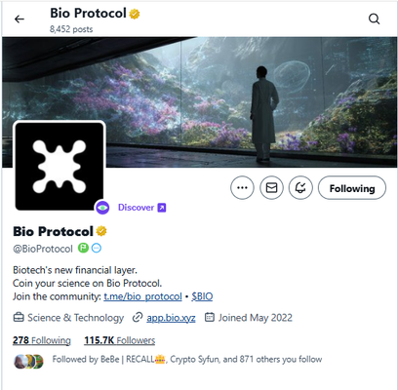This screenshot has height=390, width=398.
Task: Unfollow using the Following button
Action: (352, 187)
